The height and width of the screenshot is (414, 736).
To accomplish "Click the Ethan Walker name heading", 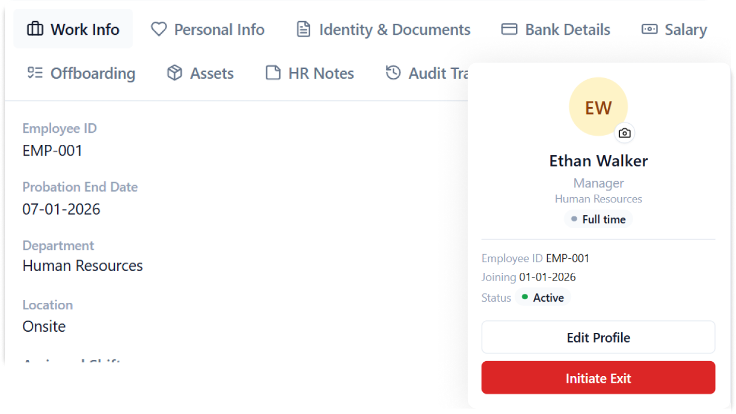I will point(598,161).
